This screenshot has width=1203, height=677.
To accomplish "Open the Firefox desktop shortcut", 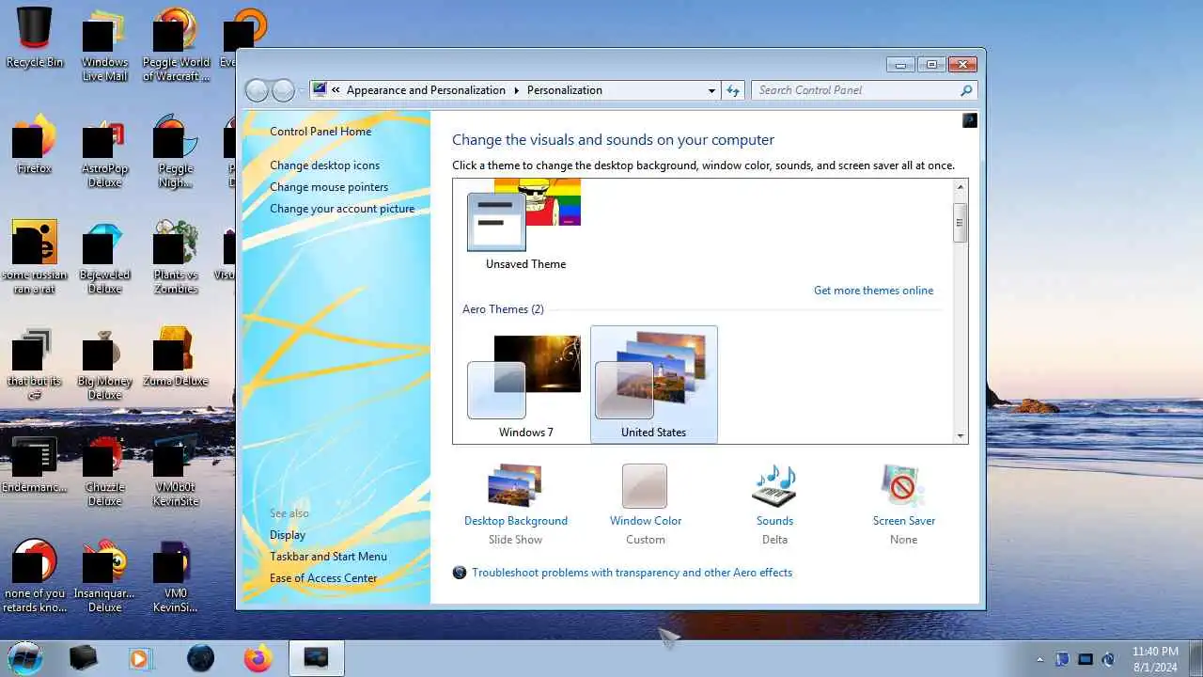I will click(x=35, y=144).
